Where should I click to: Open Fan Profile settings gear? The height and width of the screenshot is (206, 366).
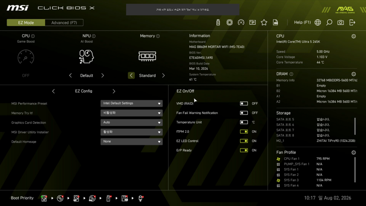354,152
